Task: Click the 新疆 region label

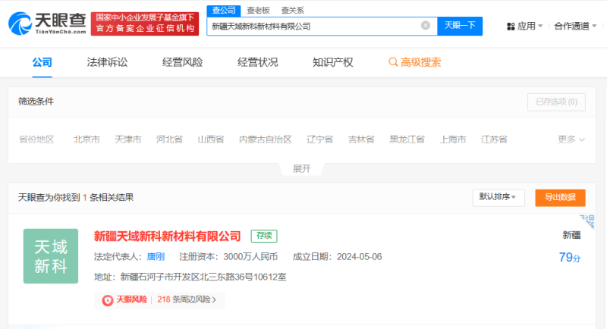Action: point(571,235)
